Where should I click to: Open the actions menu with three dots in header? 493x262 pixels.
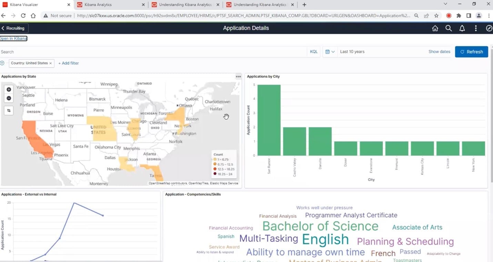pyautogui.click(x=476, y=28)
